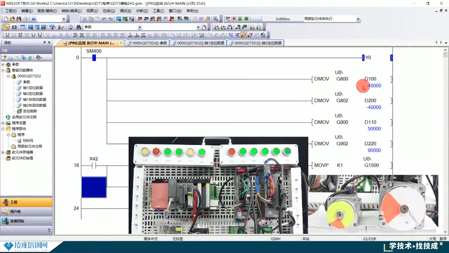Switch to 轴2定位数据 tab

255,43
